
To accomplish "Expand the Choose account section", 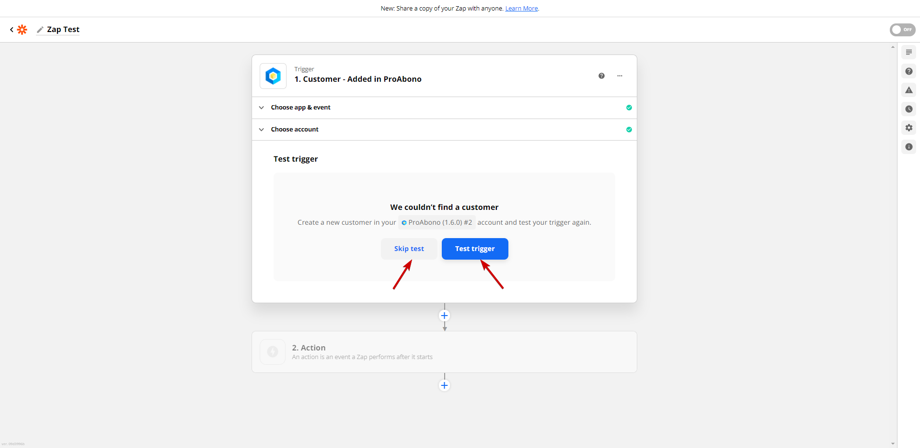I will (444, 130).
